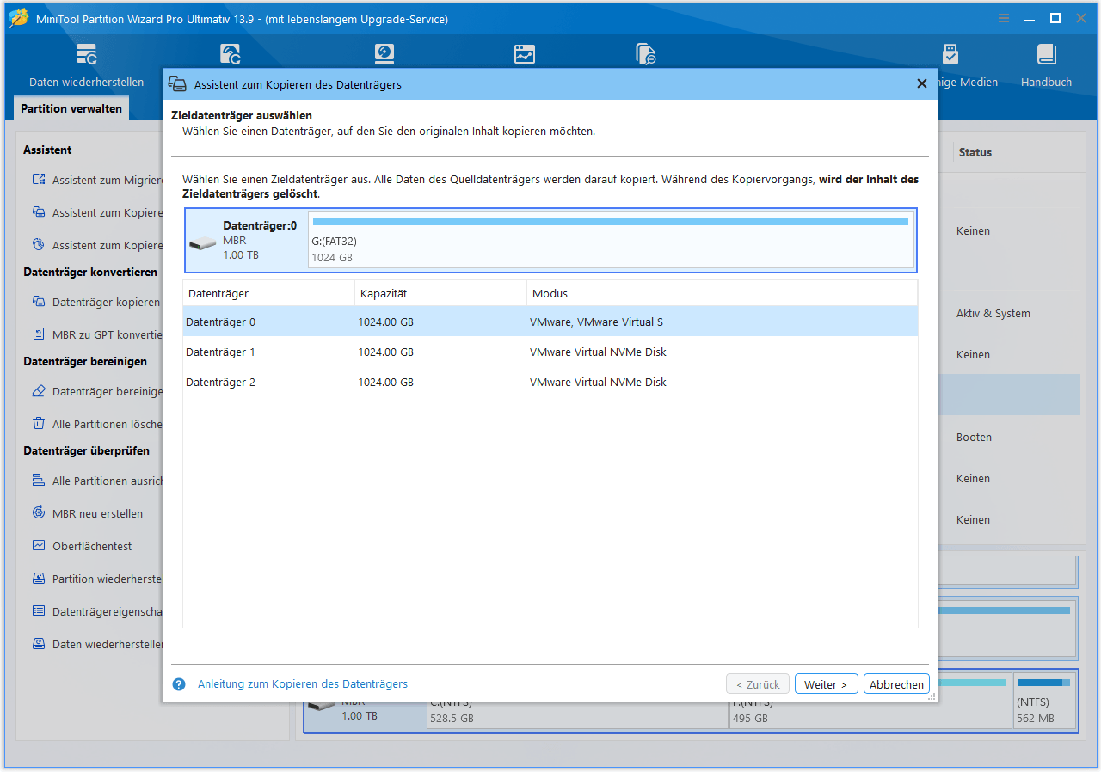Click the blue help question-mark icon in the dialog
Viewport: 1101px width, 772px height.
pos(179,684)
